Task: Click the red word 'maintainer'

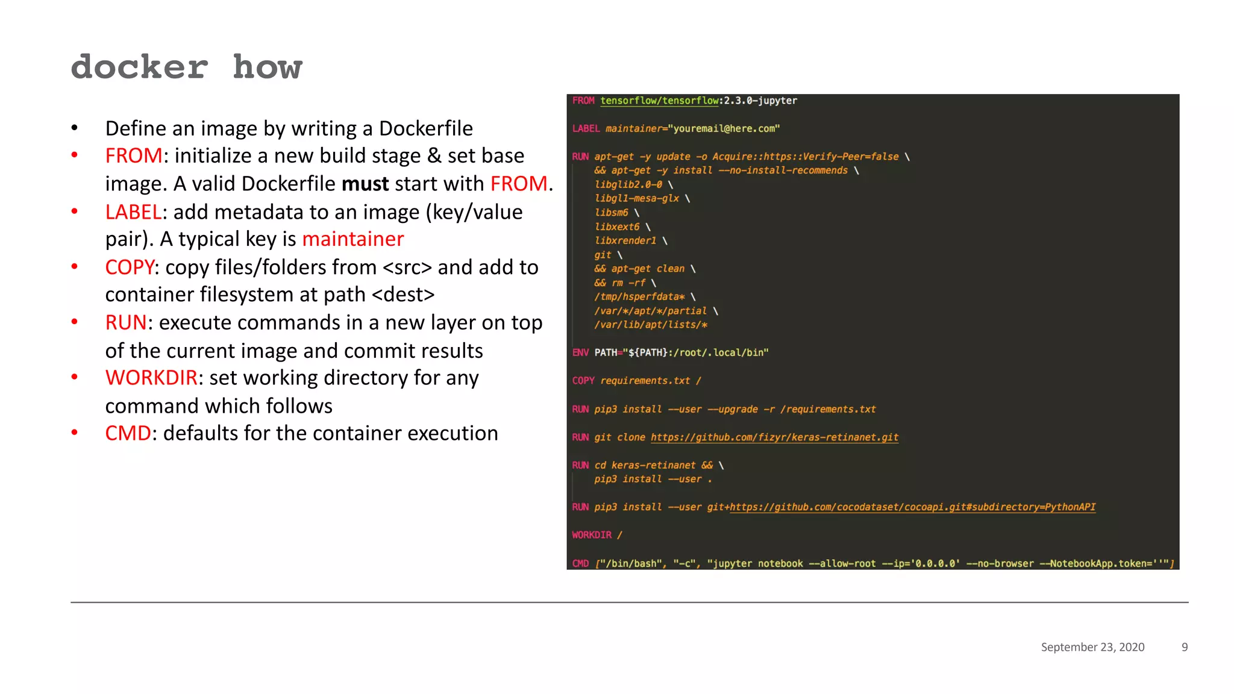Action: (x=352, y=239)
